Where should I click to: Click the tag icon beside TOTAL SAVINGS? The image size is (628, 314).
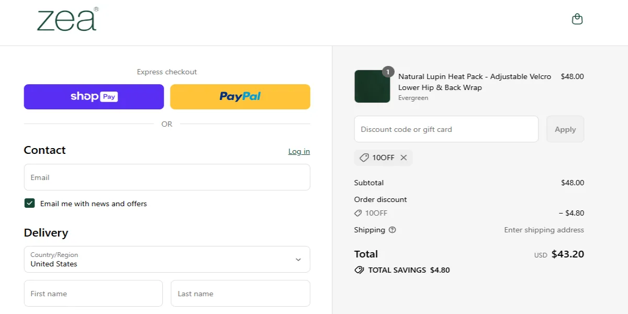(359, 270)
